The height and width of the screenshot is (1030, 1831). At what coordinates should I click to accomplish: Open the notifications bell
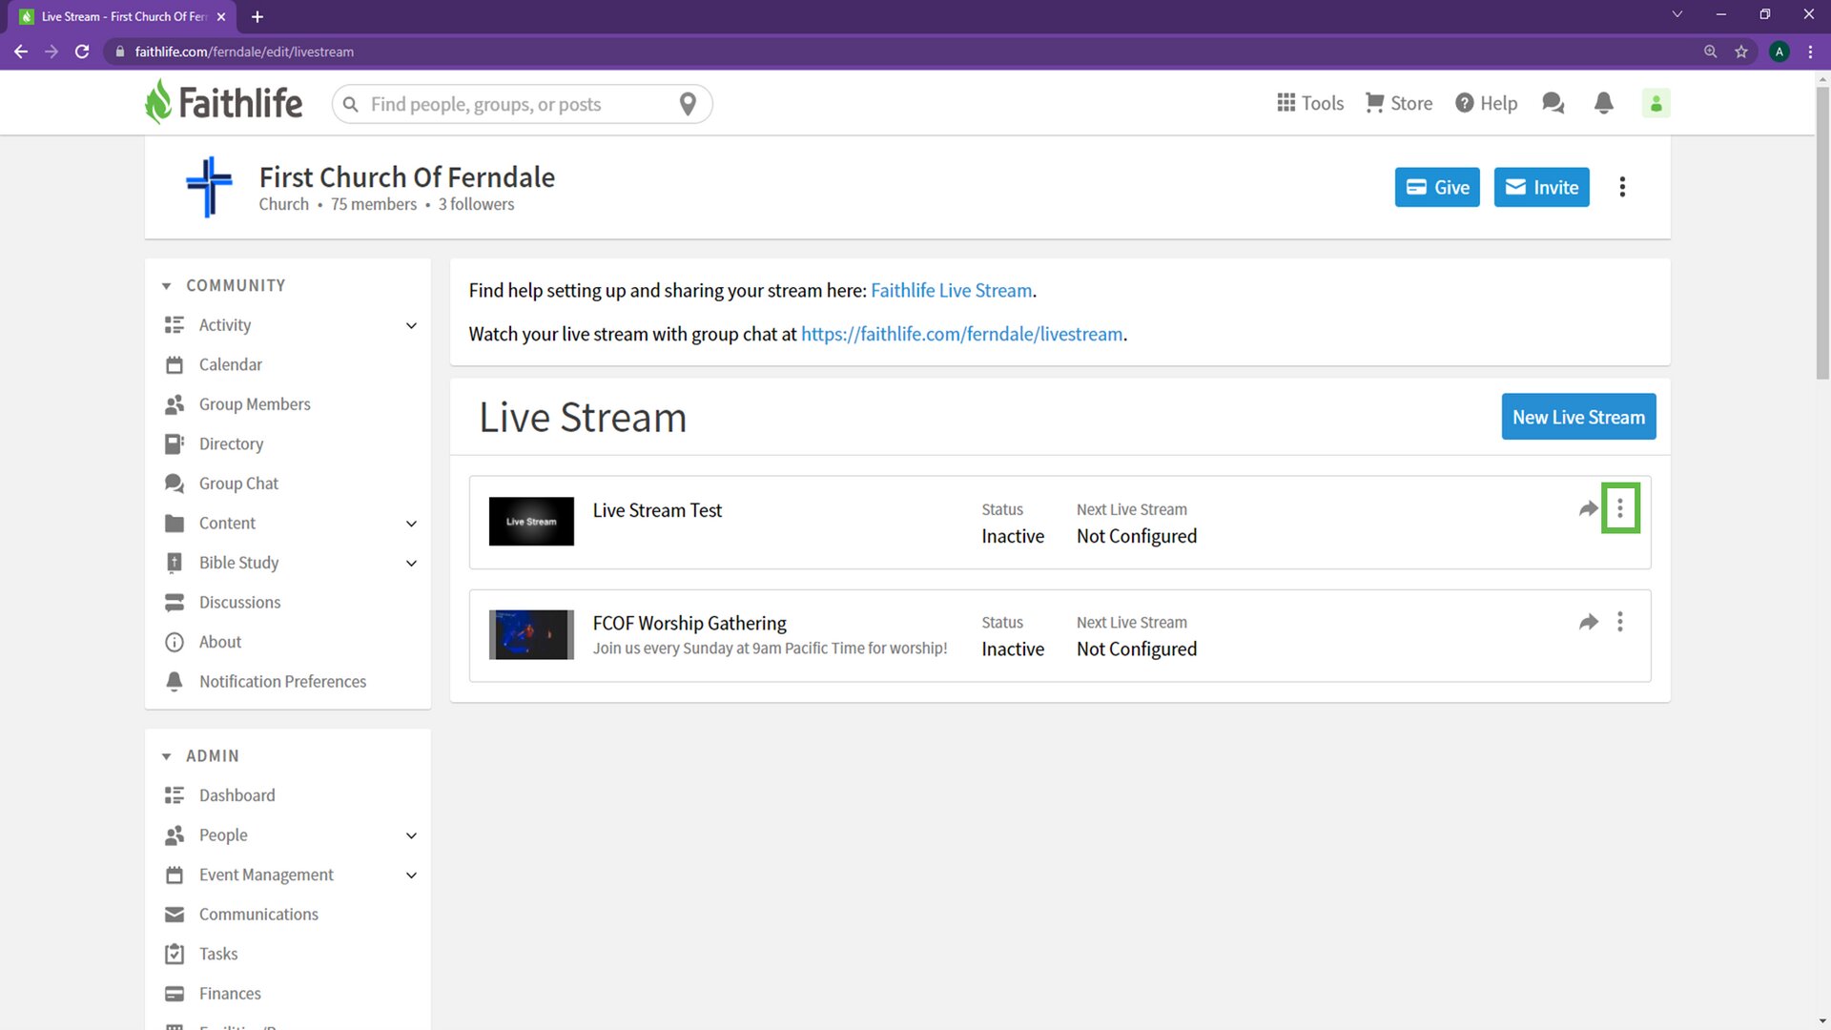click(1604, 103)
